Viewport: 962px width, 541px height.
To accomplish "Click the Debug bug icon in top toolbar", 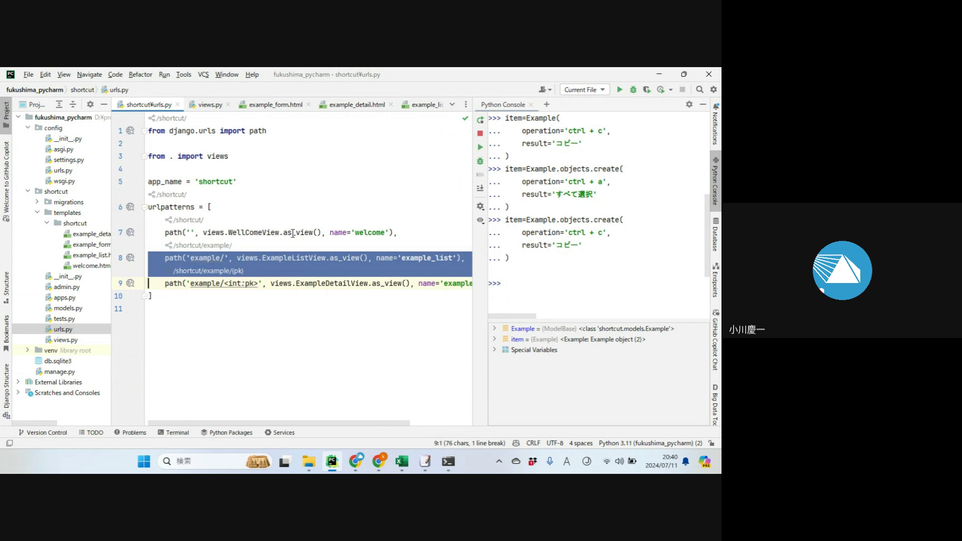I will point(633,90).
